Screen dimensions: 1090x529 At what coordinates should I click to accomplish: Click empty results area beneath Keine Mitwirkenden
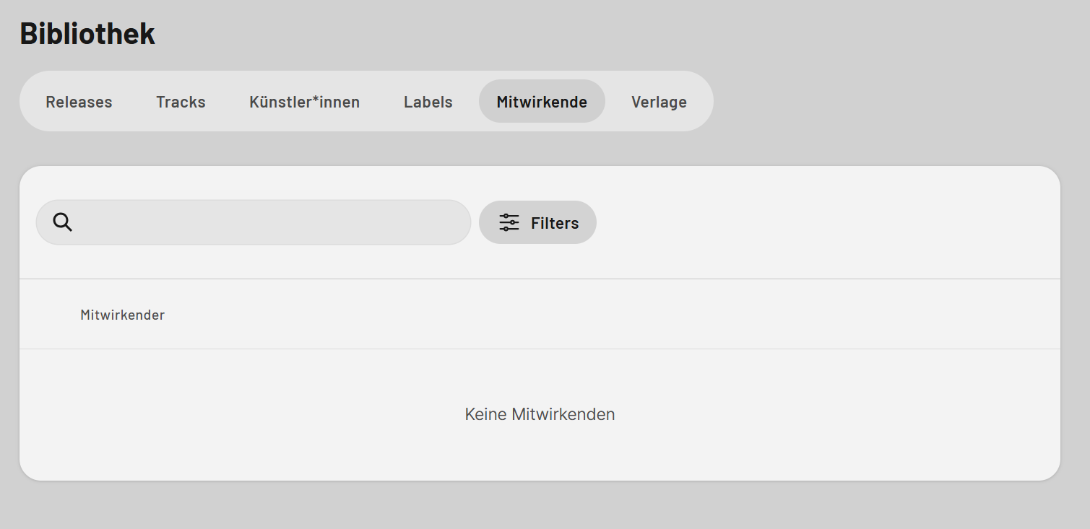tap(540, 455)
